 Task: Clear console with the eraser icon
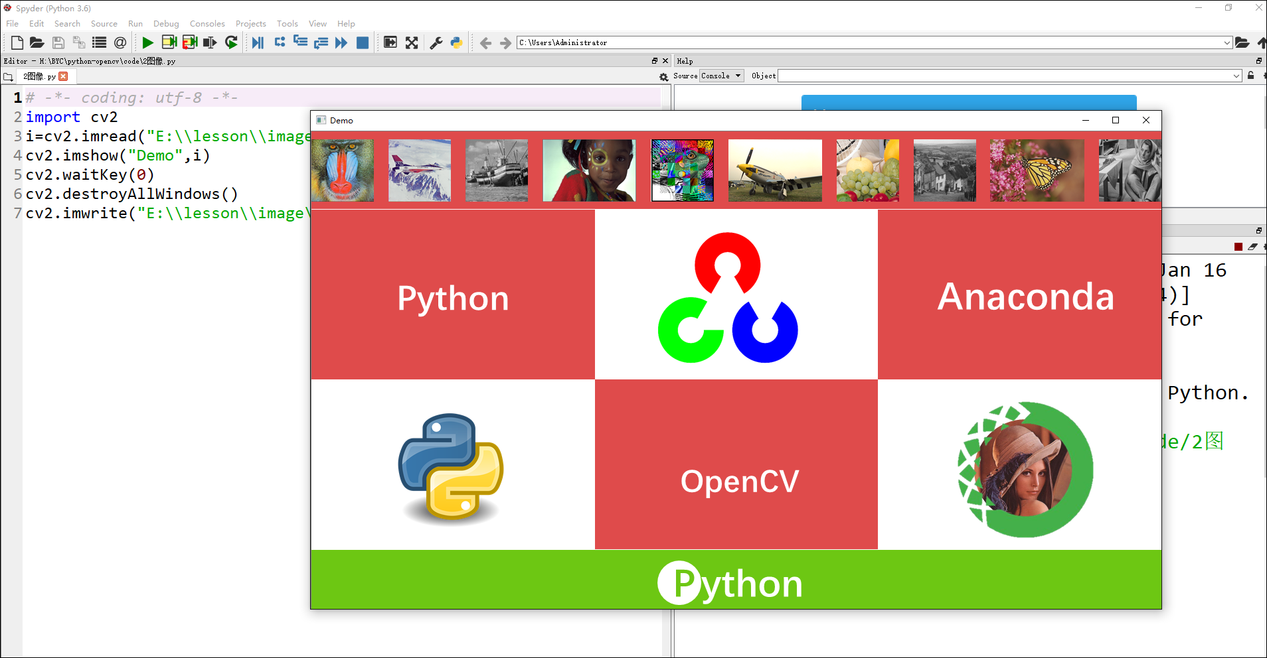coord(1252,247)
